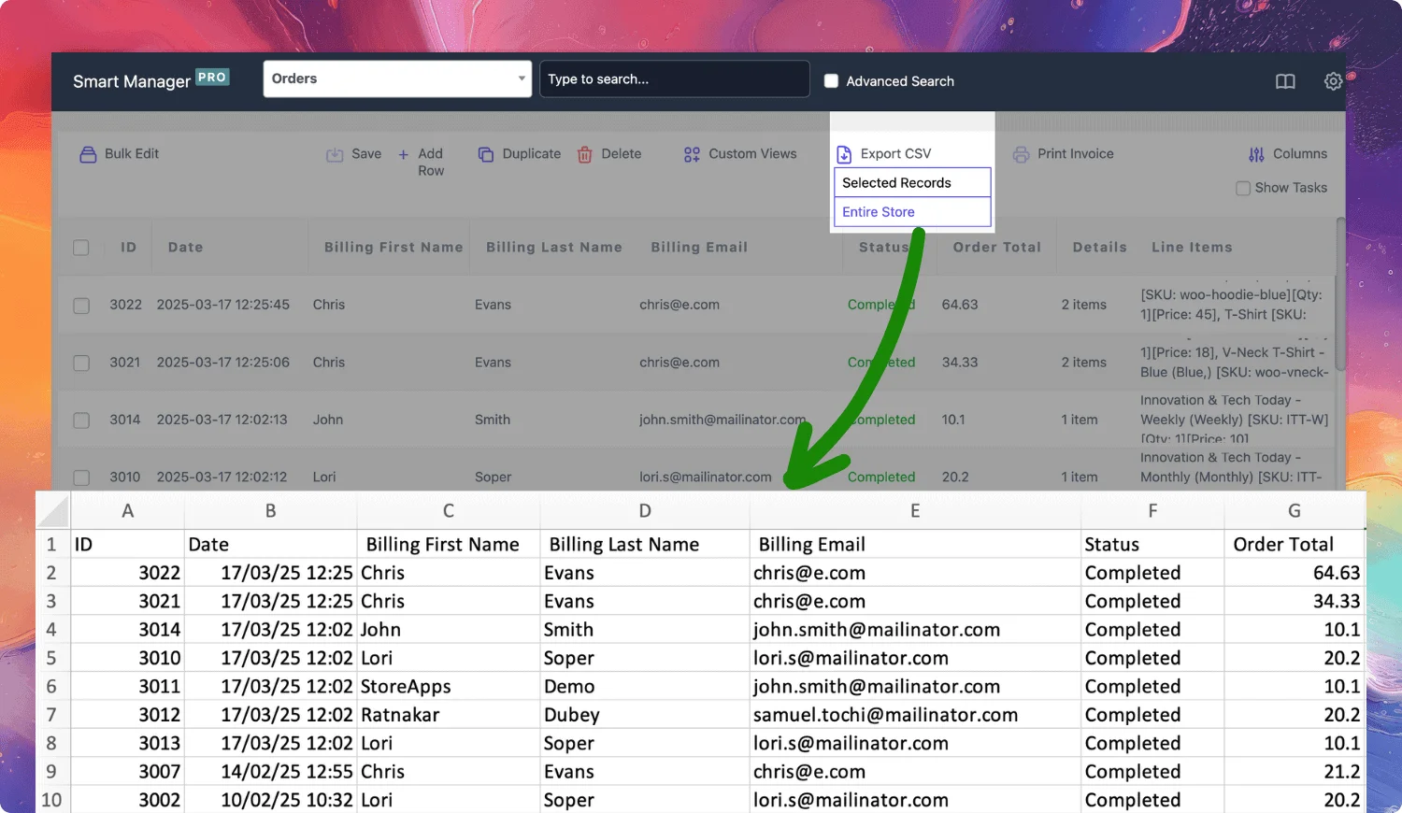This screenshot has width=1402, height=813.
Task: Open the Columns adjustment icon
Action: [1256, 154]
